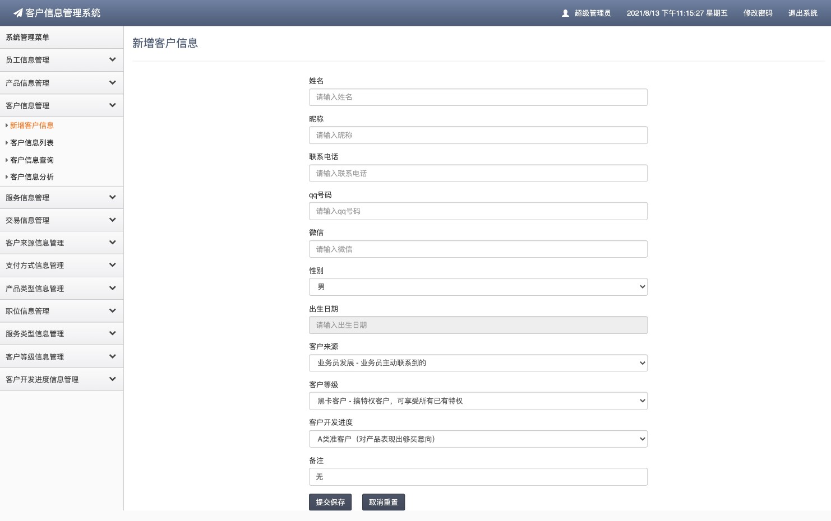Open the 客户开发进度 dropdown
This screenshot has height=521, width=831.
(478, 439)
